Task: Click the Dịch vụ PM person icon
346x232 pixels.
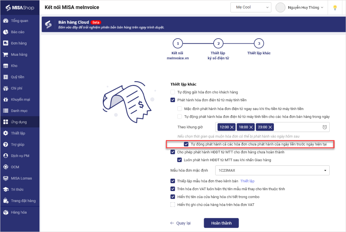Action: [5, 155]
